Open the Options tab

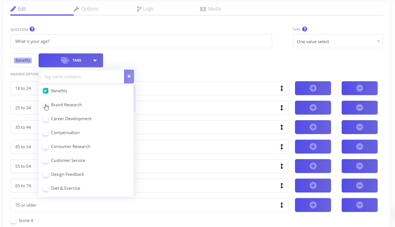coord(86,9)
